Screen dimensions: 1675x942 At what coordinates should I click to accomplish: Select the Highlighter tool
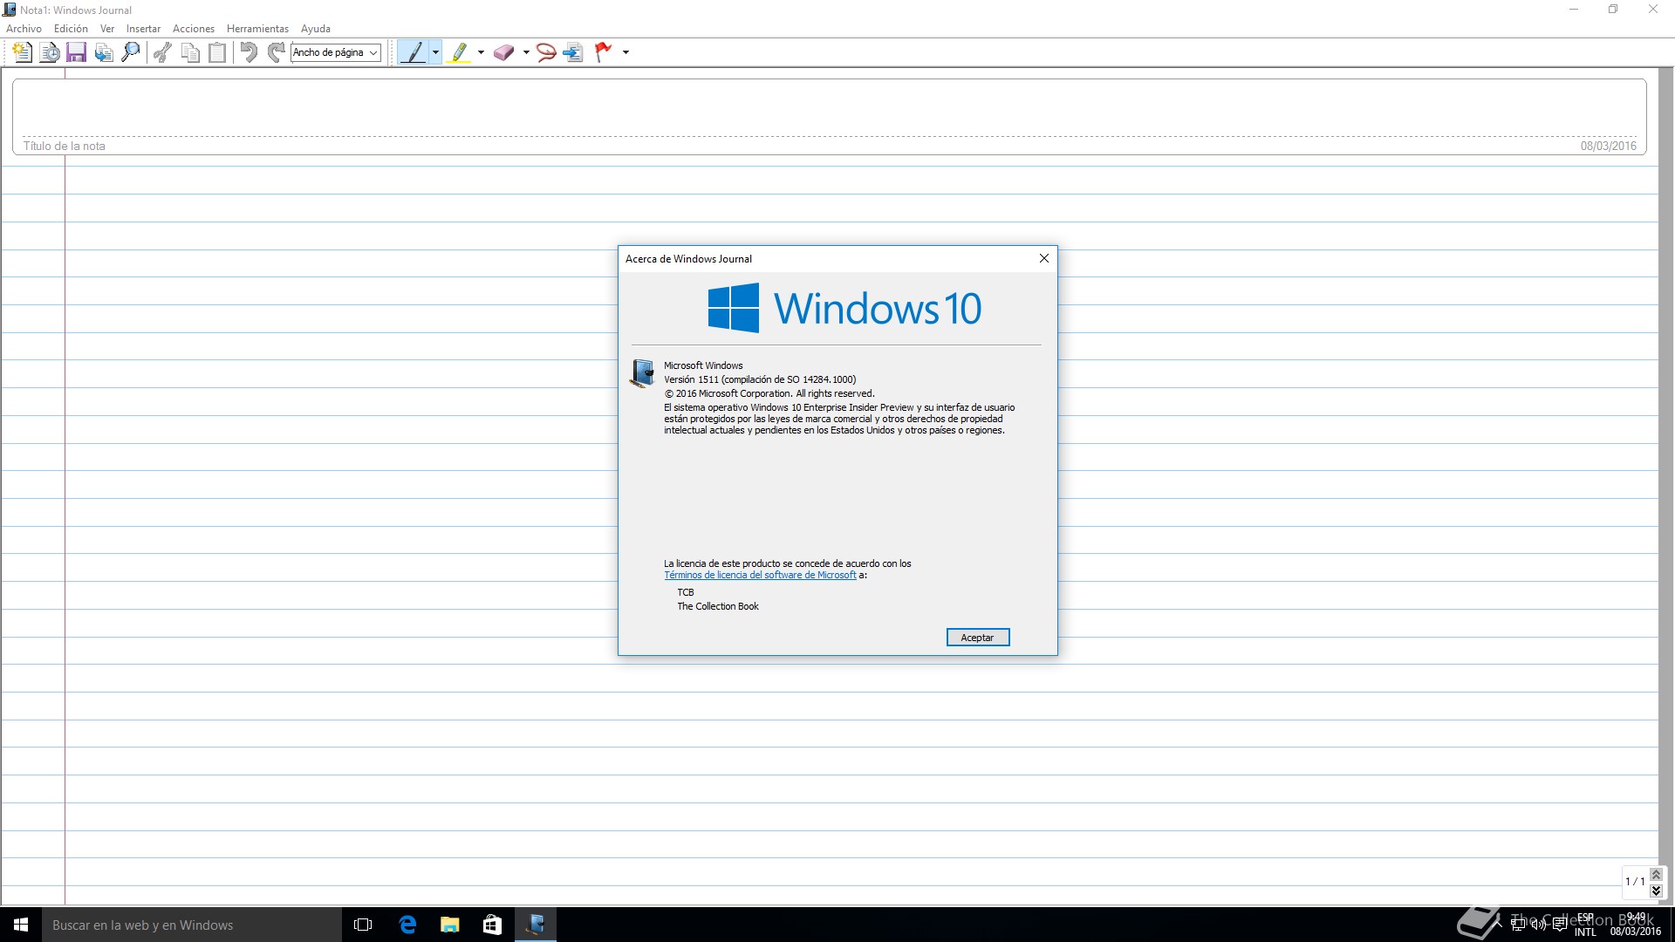coord(459,52)
